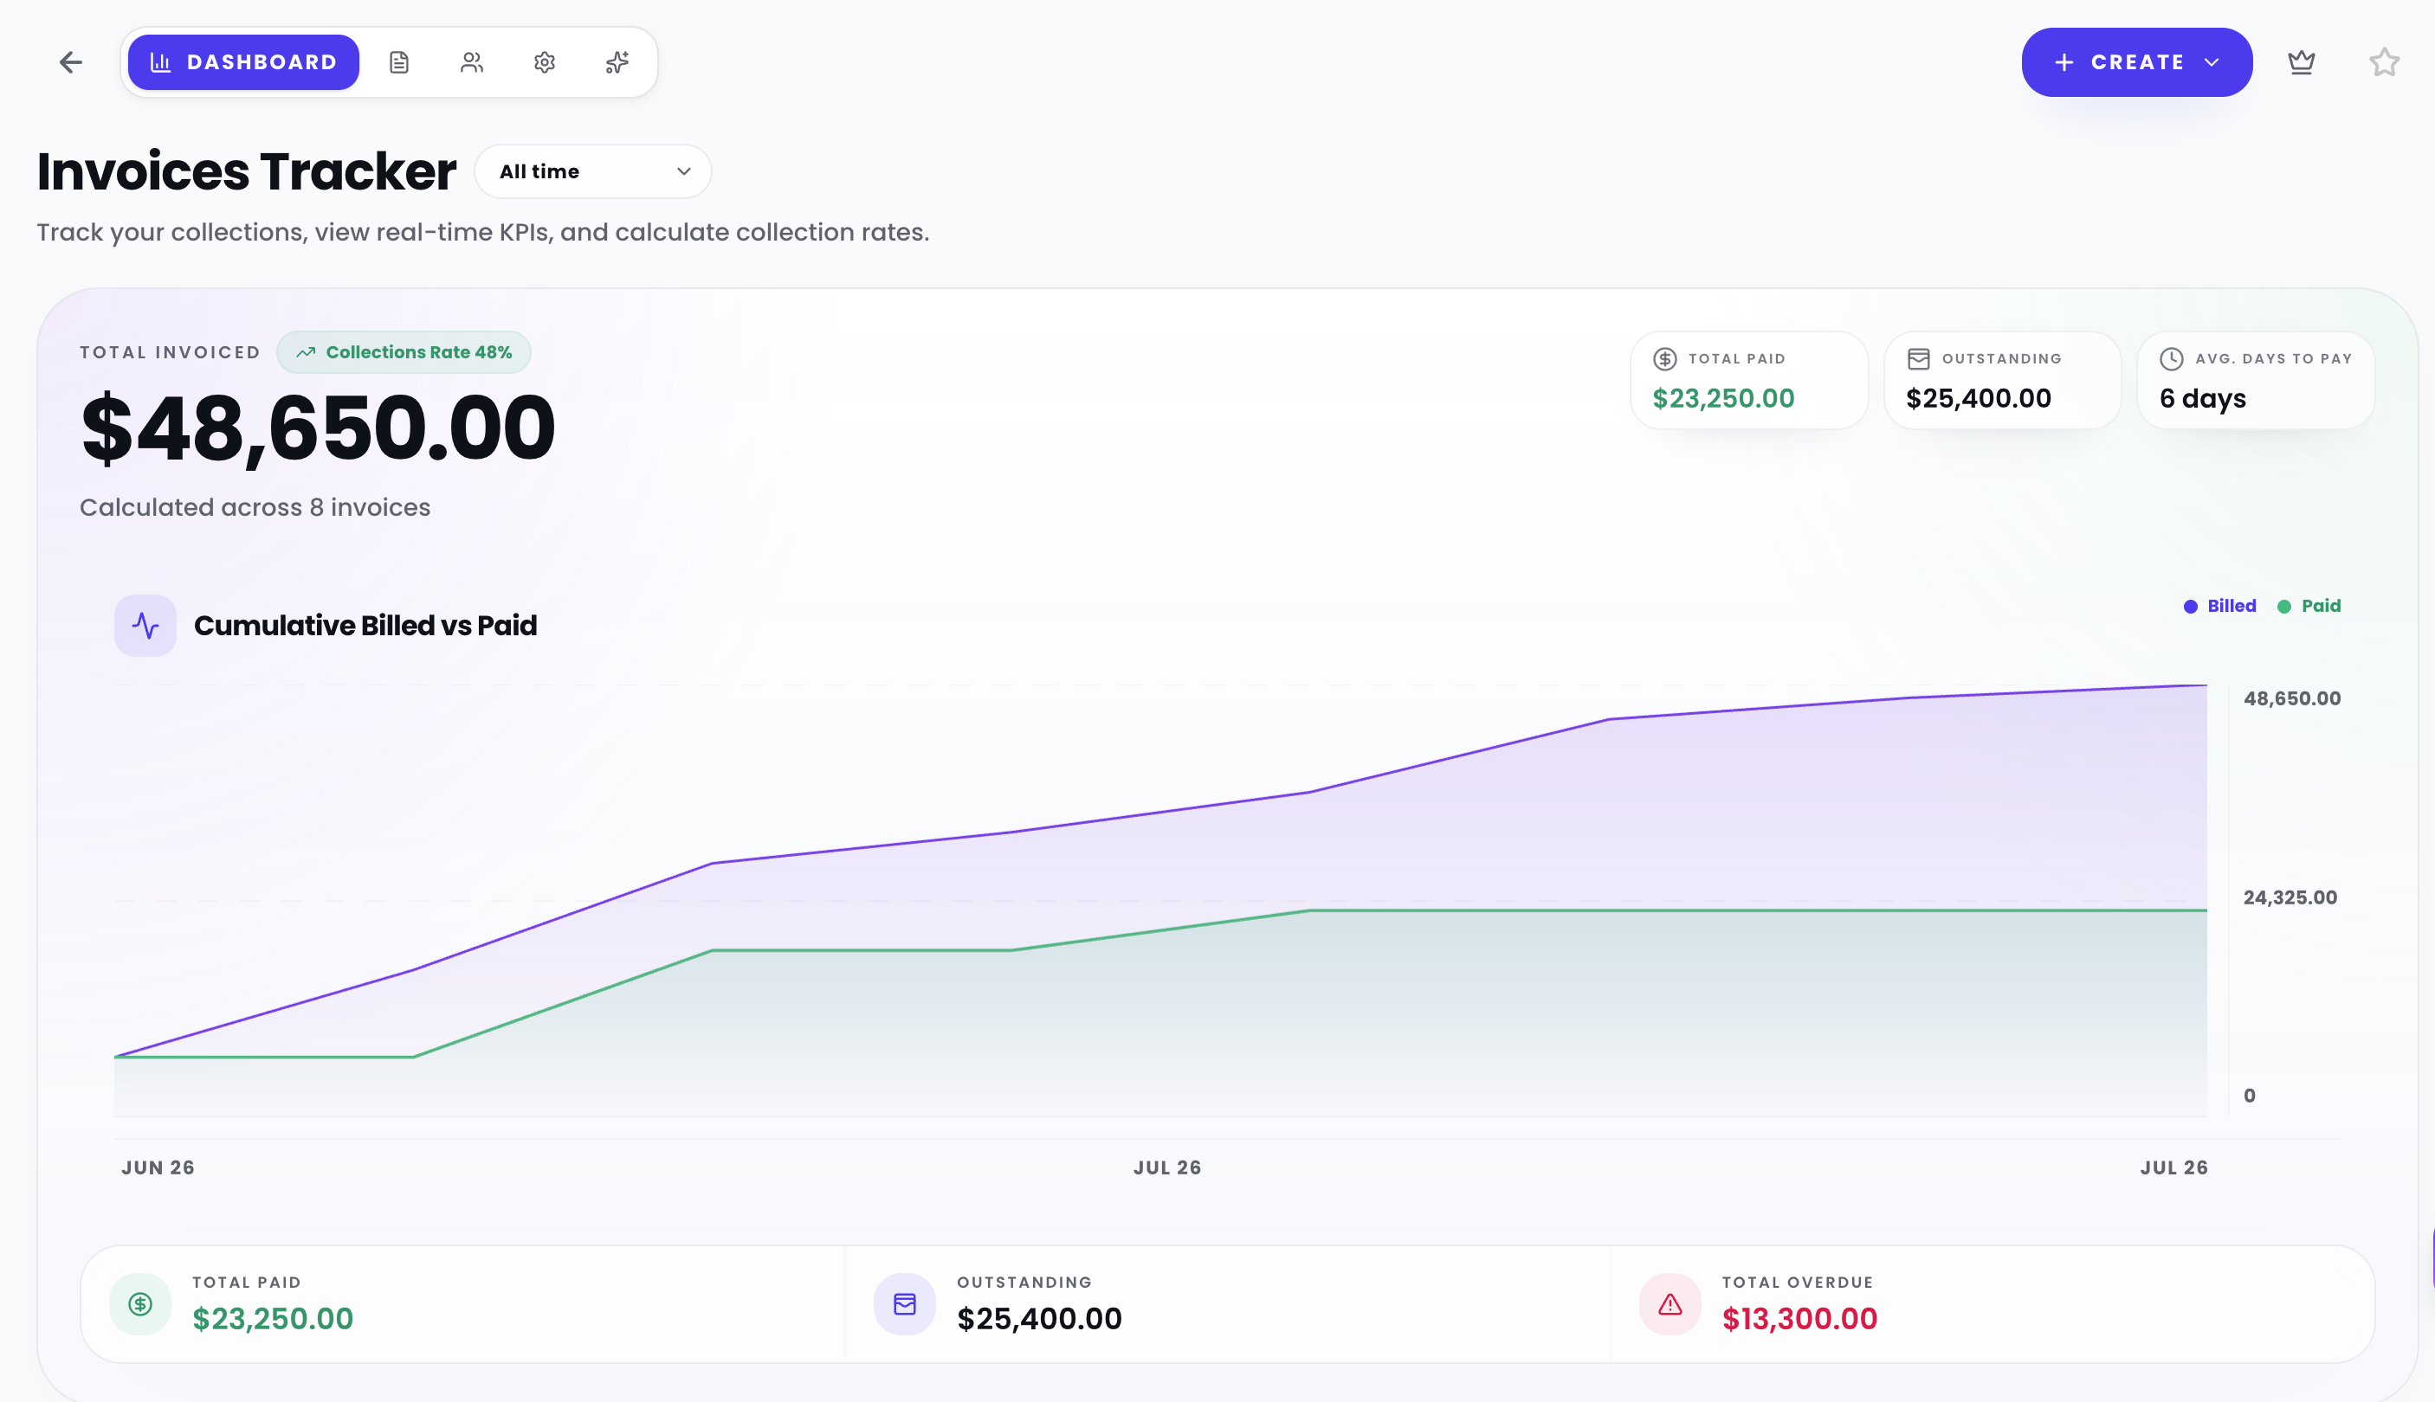Click the Outstanding card icon at top
Screen dimensions: 2435x1402
1919,358
